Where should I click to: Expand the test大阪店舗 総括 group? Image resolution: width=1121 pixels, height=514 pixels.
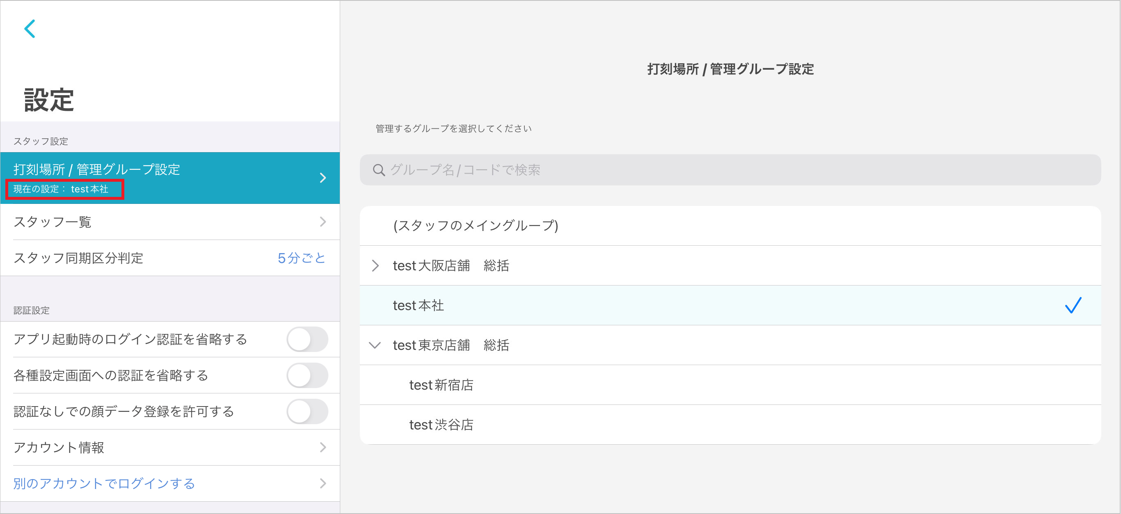(375, 265)
